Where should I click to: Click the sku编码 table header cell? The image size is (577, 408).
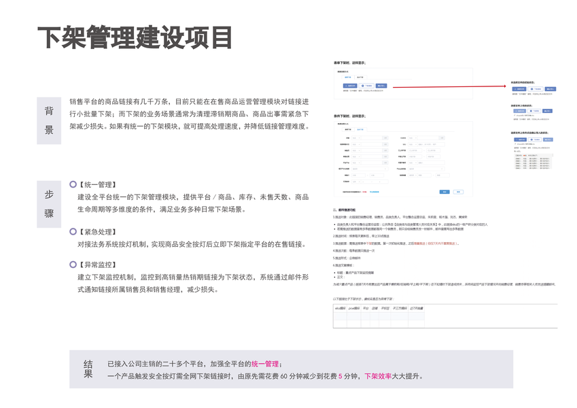(340, 309)
